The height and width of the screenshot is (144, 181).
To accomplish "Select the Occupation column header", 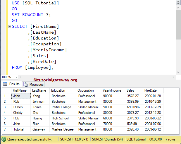I will (x=89, y=90).
